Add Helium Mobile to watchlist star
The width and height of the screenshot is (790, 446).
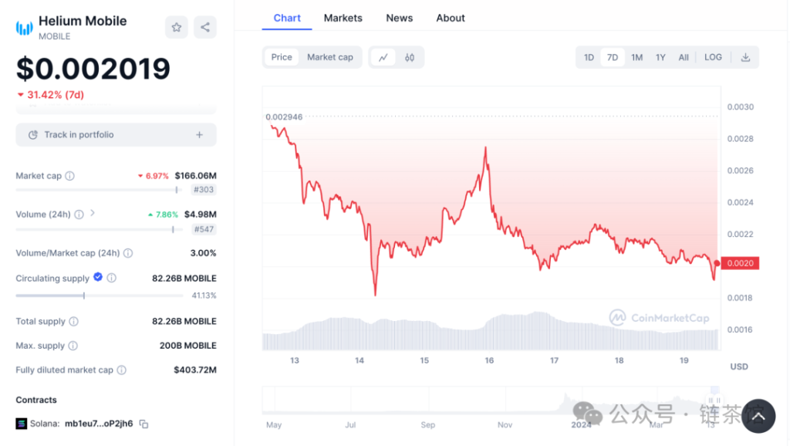pos(177,27)
